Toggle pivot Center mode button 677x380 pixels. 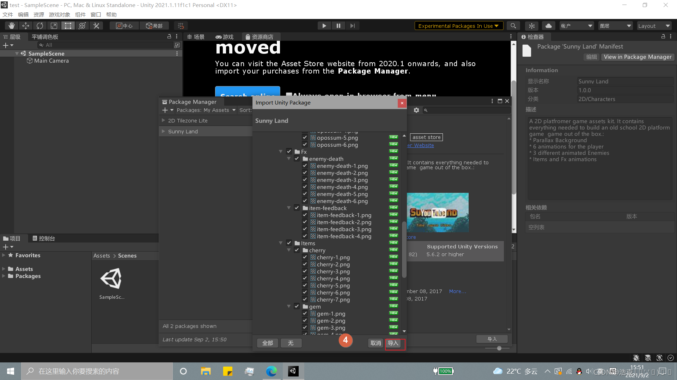click(124, 26)
